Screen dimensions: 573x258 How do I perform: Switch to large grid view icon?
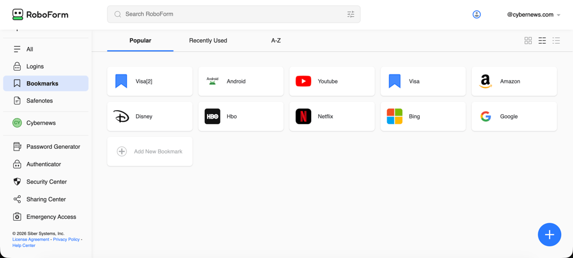coord(528,40)
